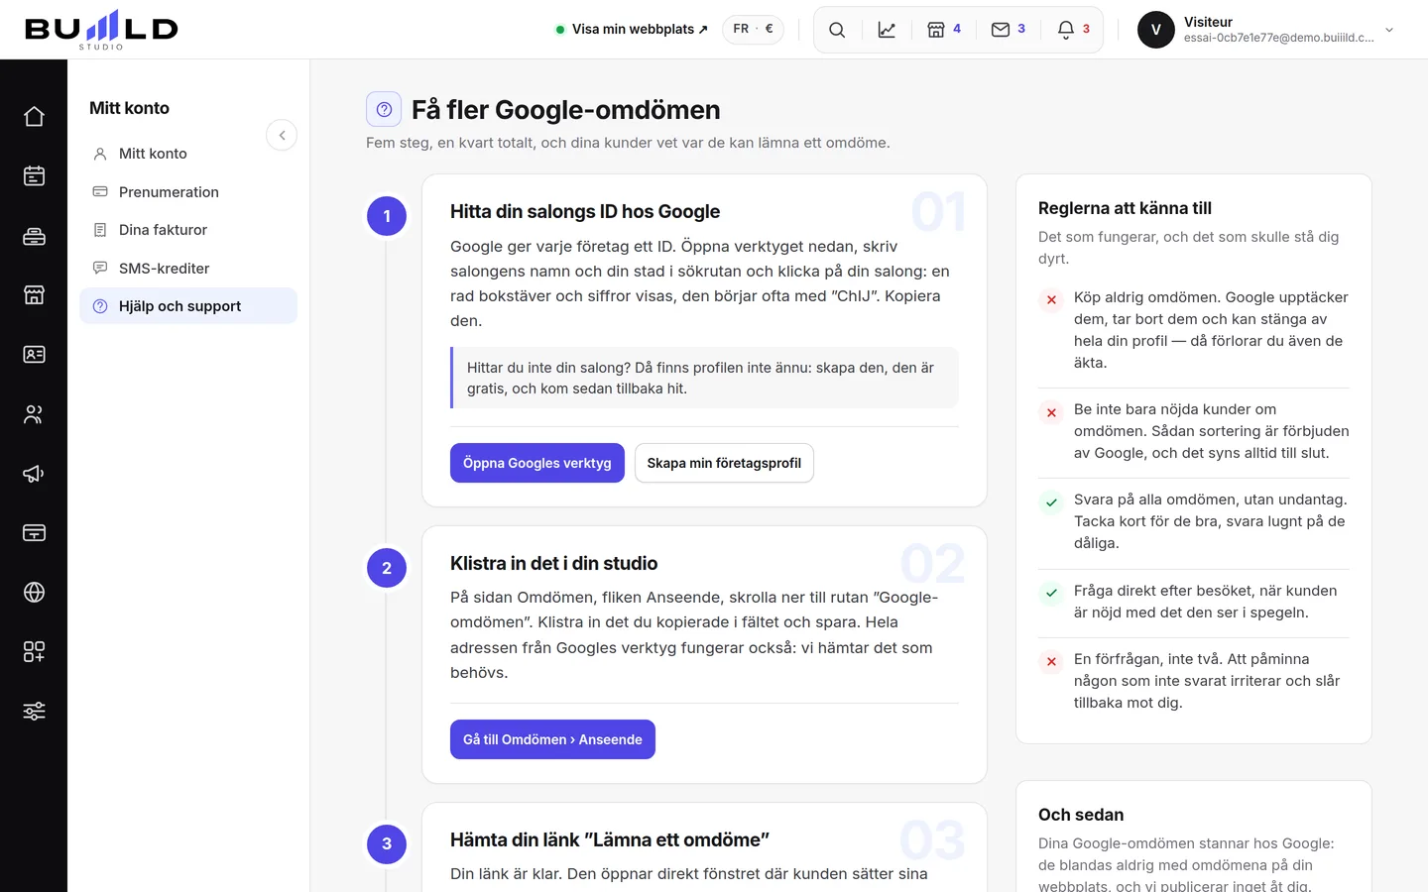
Task: Select Mitt konto in the submenu
Action: click(188, 154)
